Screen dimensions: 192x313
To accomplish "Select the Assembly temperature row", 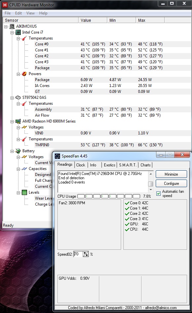I will 113,109.
